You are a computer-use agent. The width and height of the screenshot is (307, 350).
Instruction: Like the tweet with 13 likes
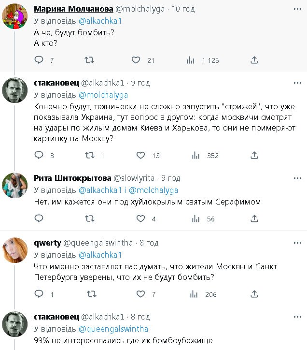(141, 155)
